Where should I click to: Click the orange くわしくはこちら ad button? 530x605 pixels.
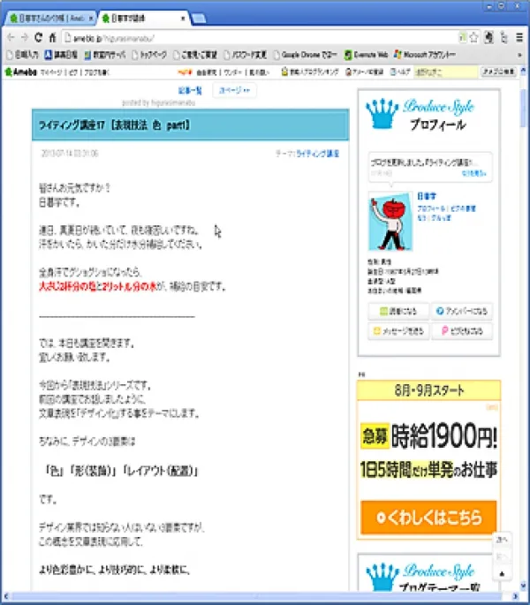tap(428, 518)
